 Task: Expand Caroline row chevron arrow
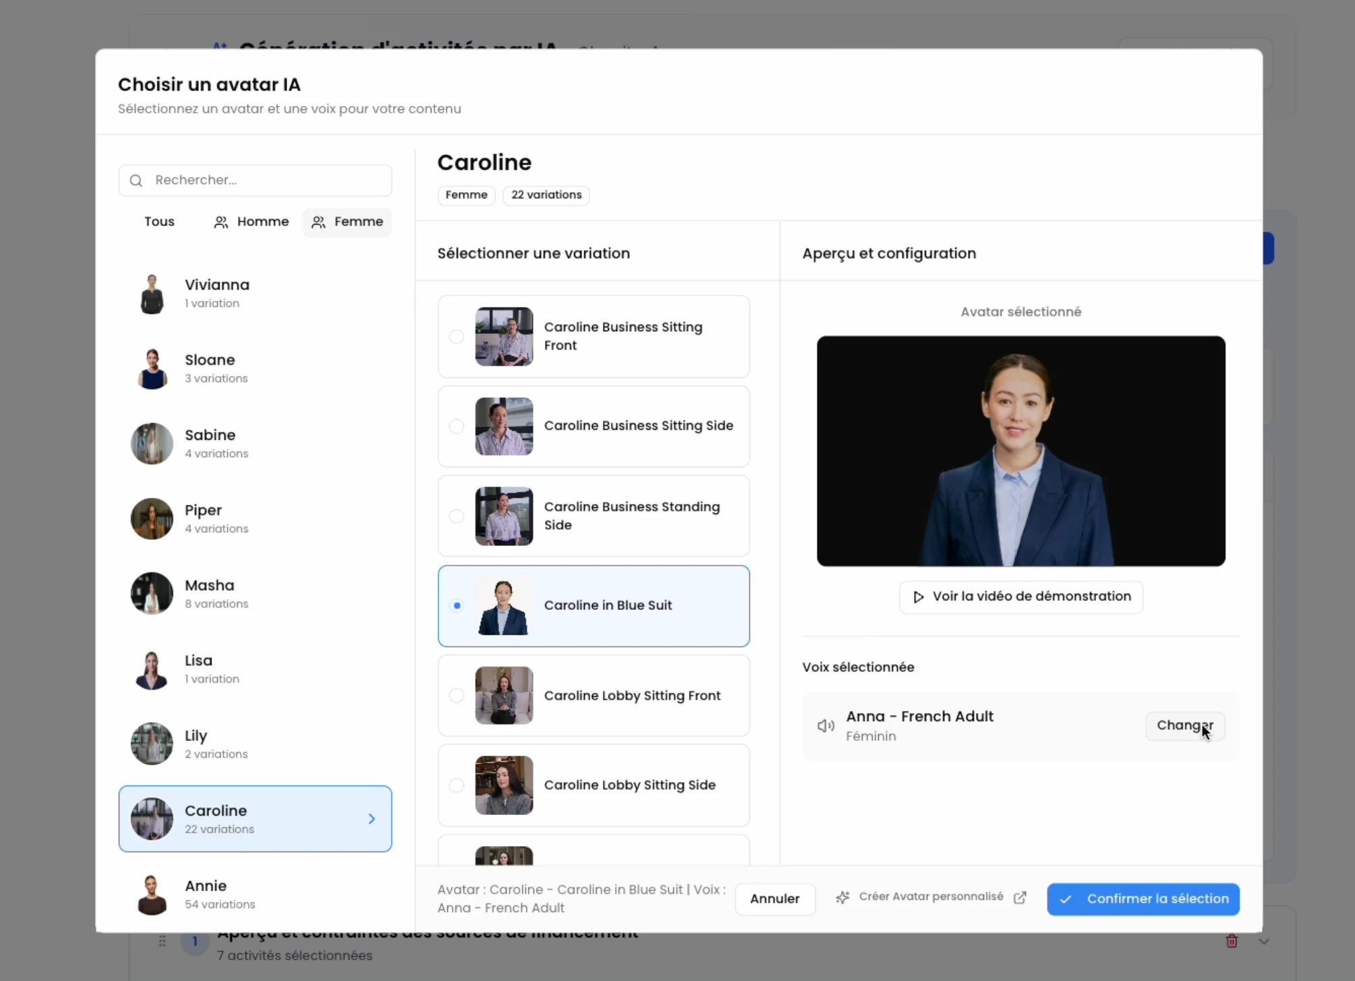pos(372,818)
